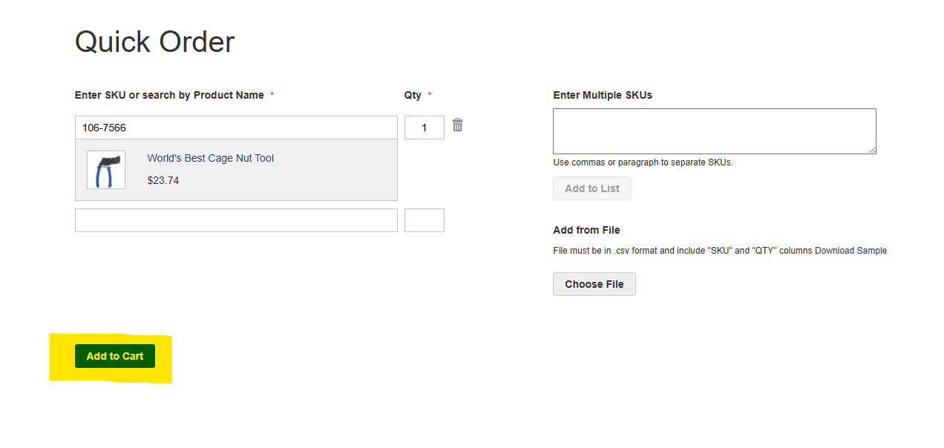This screenshot has width=944, height=448.
Task: Click the Quick Order page heading
Action: point(154,42)
